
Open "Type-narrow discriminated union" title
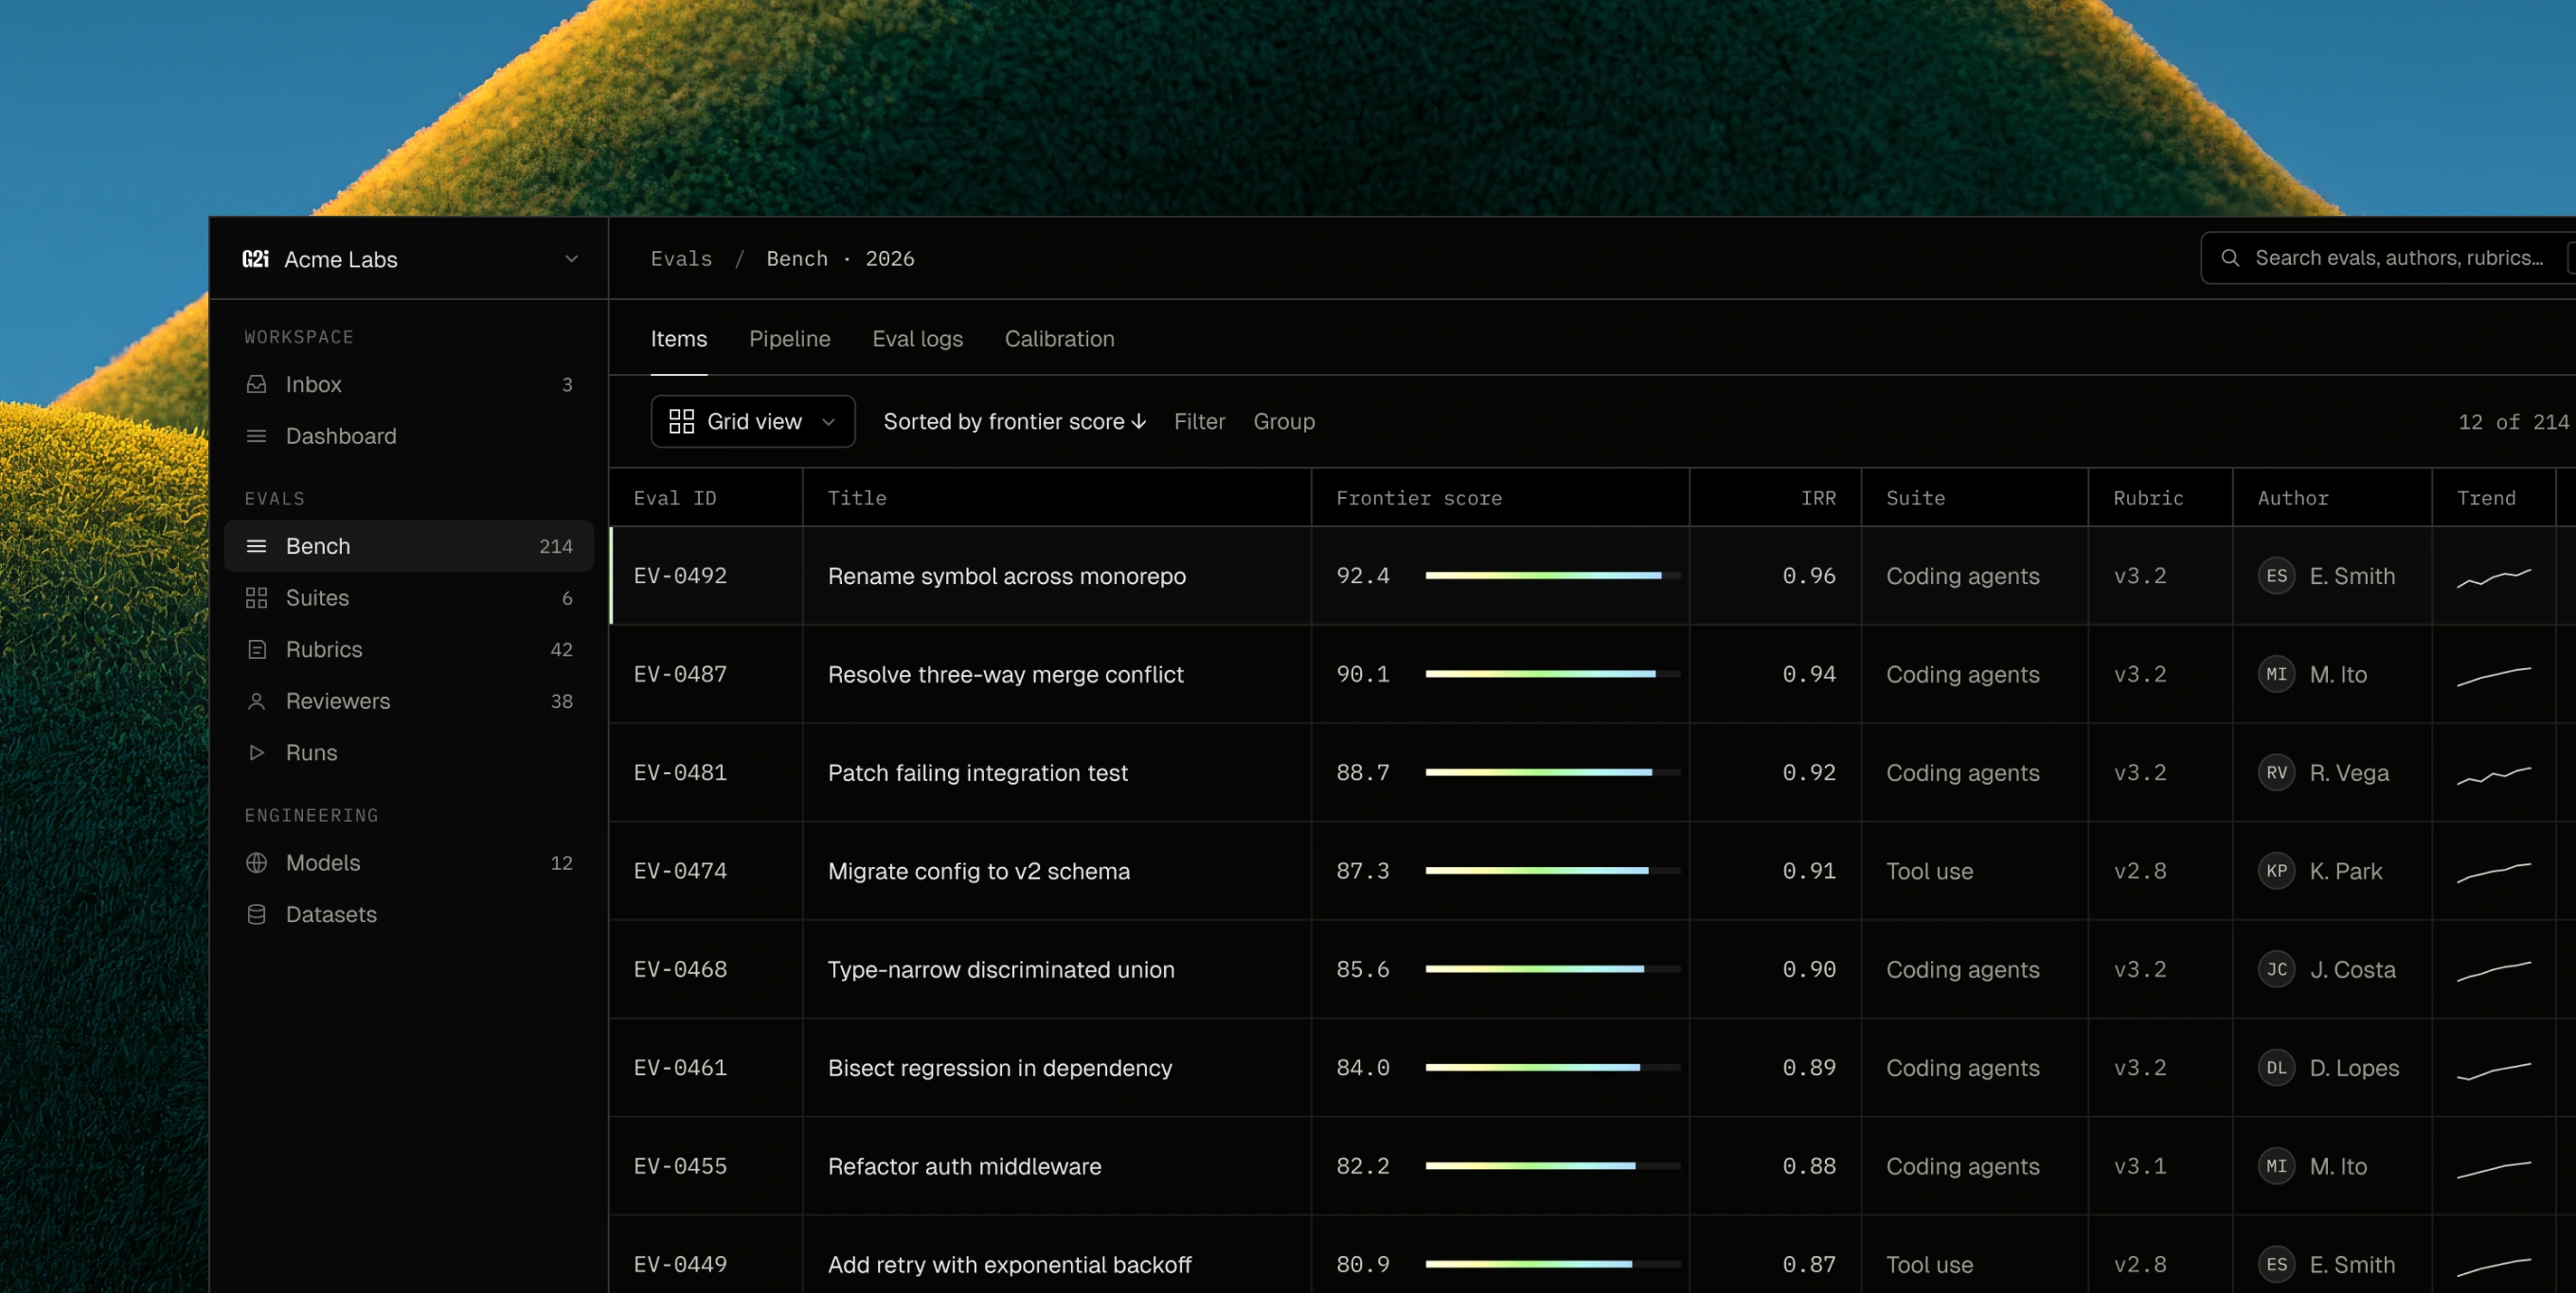[1001, 969]
